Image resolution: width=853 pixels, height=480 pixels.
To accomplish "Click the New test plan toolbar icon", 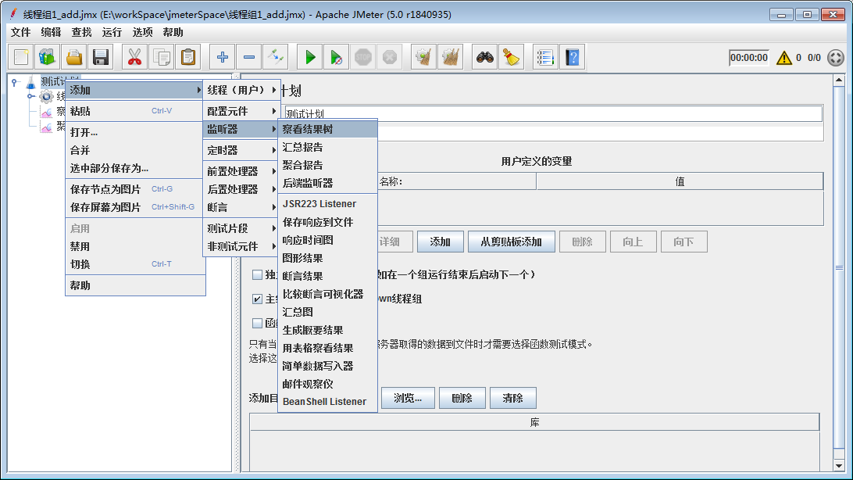I will click(x=21, y=57).
